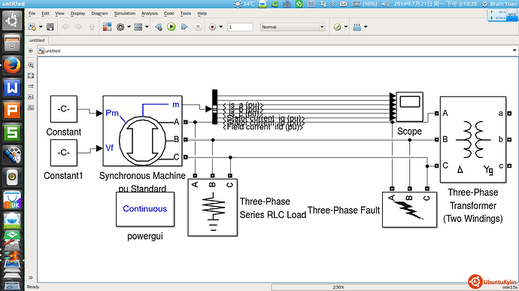Click the Annotation palette icon

click(31, 97)
